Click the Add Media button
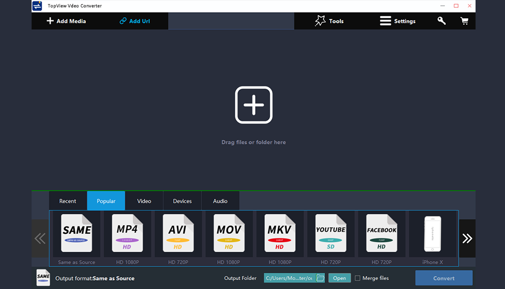The image size is (505, 289). (66, 21)
